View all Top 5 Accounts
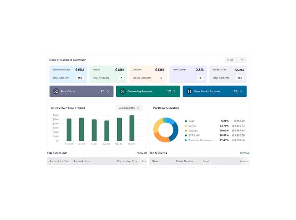 tap(142, 153)
